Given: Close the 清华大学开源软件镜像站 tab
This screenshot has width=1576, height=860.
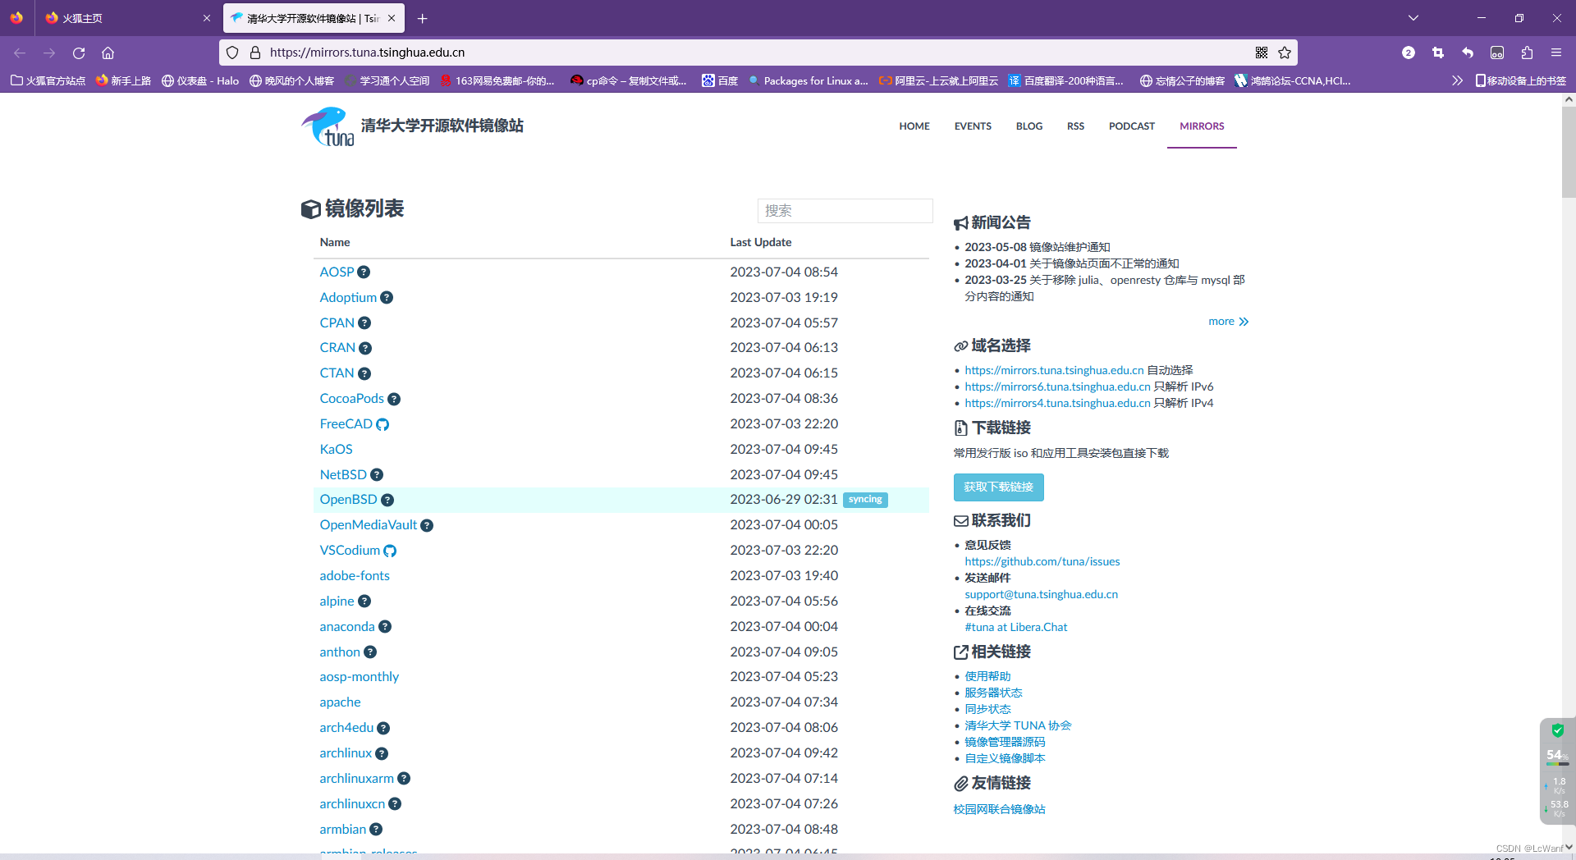Looking at the screenshot, I should (x=392, y=18).
